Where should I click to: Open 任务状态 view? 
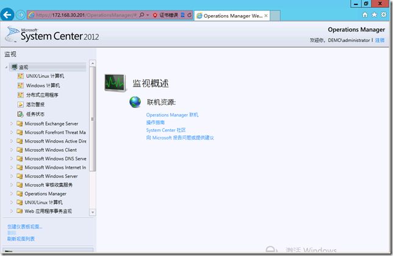pyautogui.click(x=35, y=114)
